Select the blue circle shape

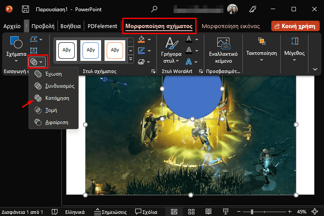coord(192,97)
